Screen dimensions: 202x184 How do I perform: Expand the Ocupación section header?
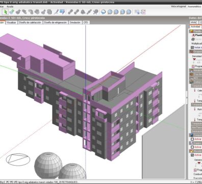[x=195, y=52]
